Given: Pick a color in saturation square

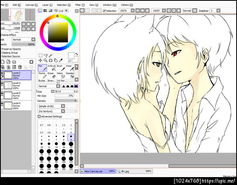Looking at the screenshot, I should 58,32.
